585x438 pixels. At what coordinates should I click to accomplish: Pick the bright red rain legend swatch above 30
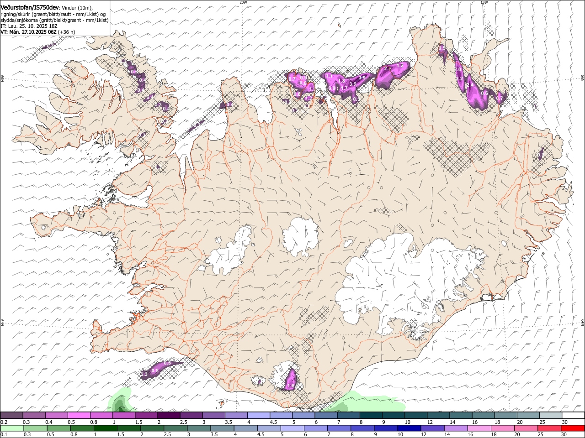(572, 428)
